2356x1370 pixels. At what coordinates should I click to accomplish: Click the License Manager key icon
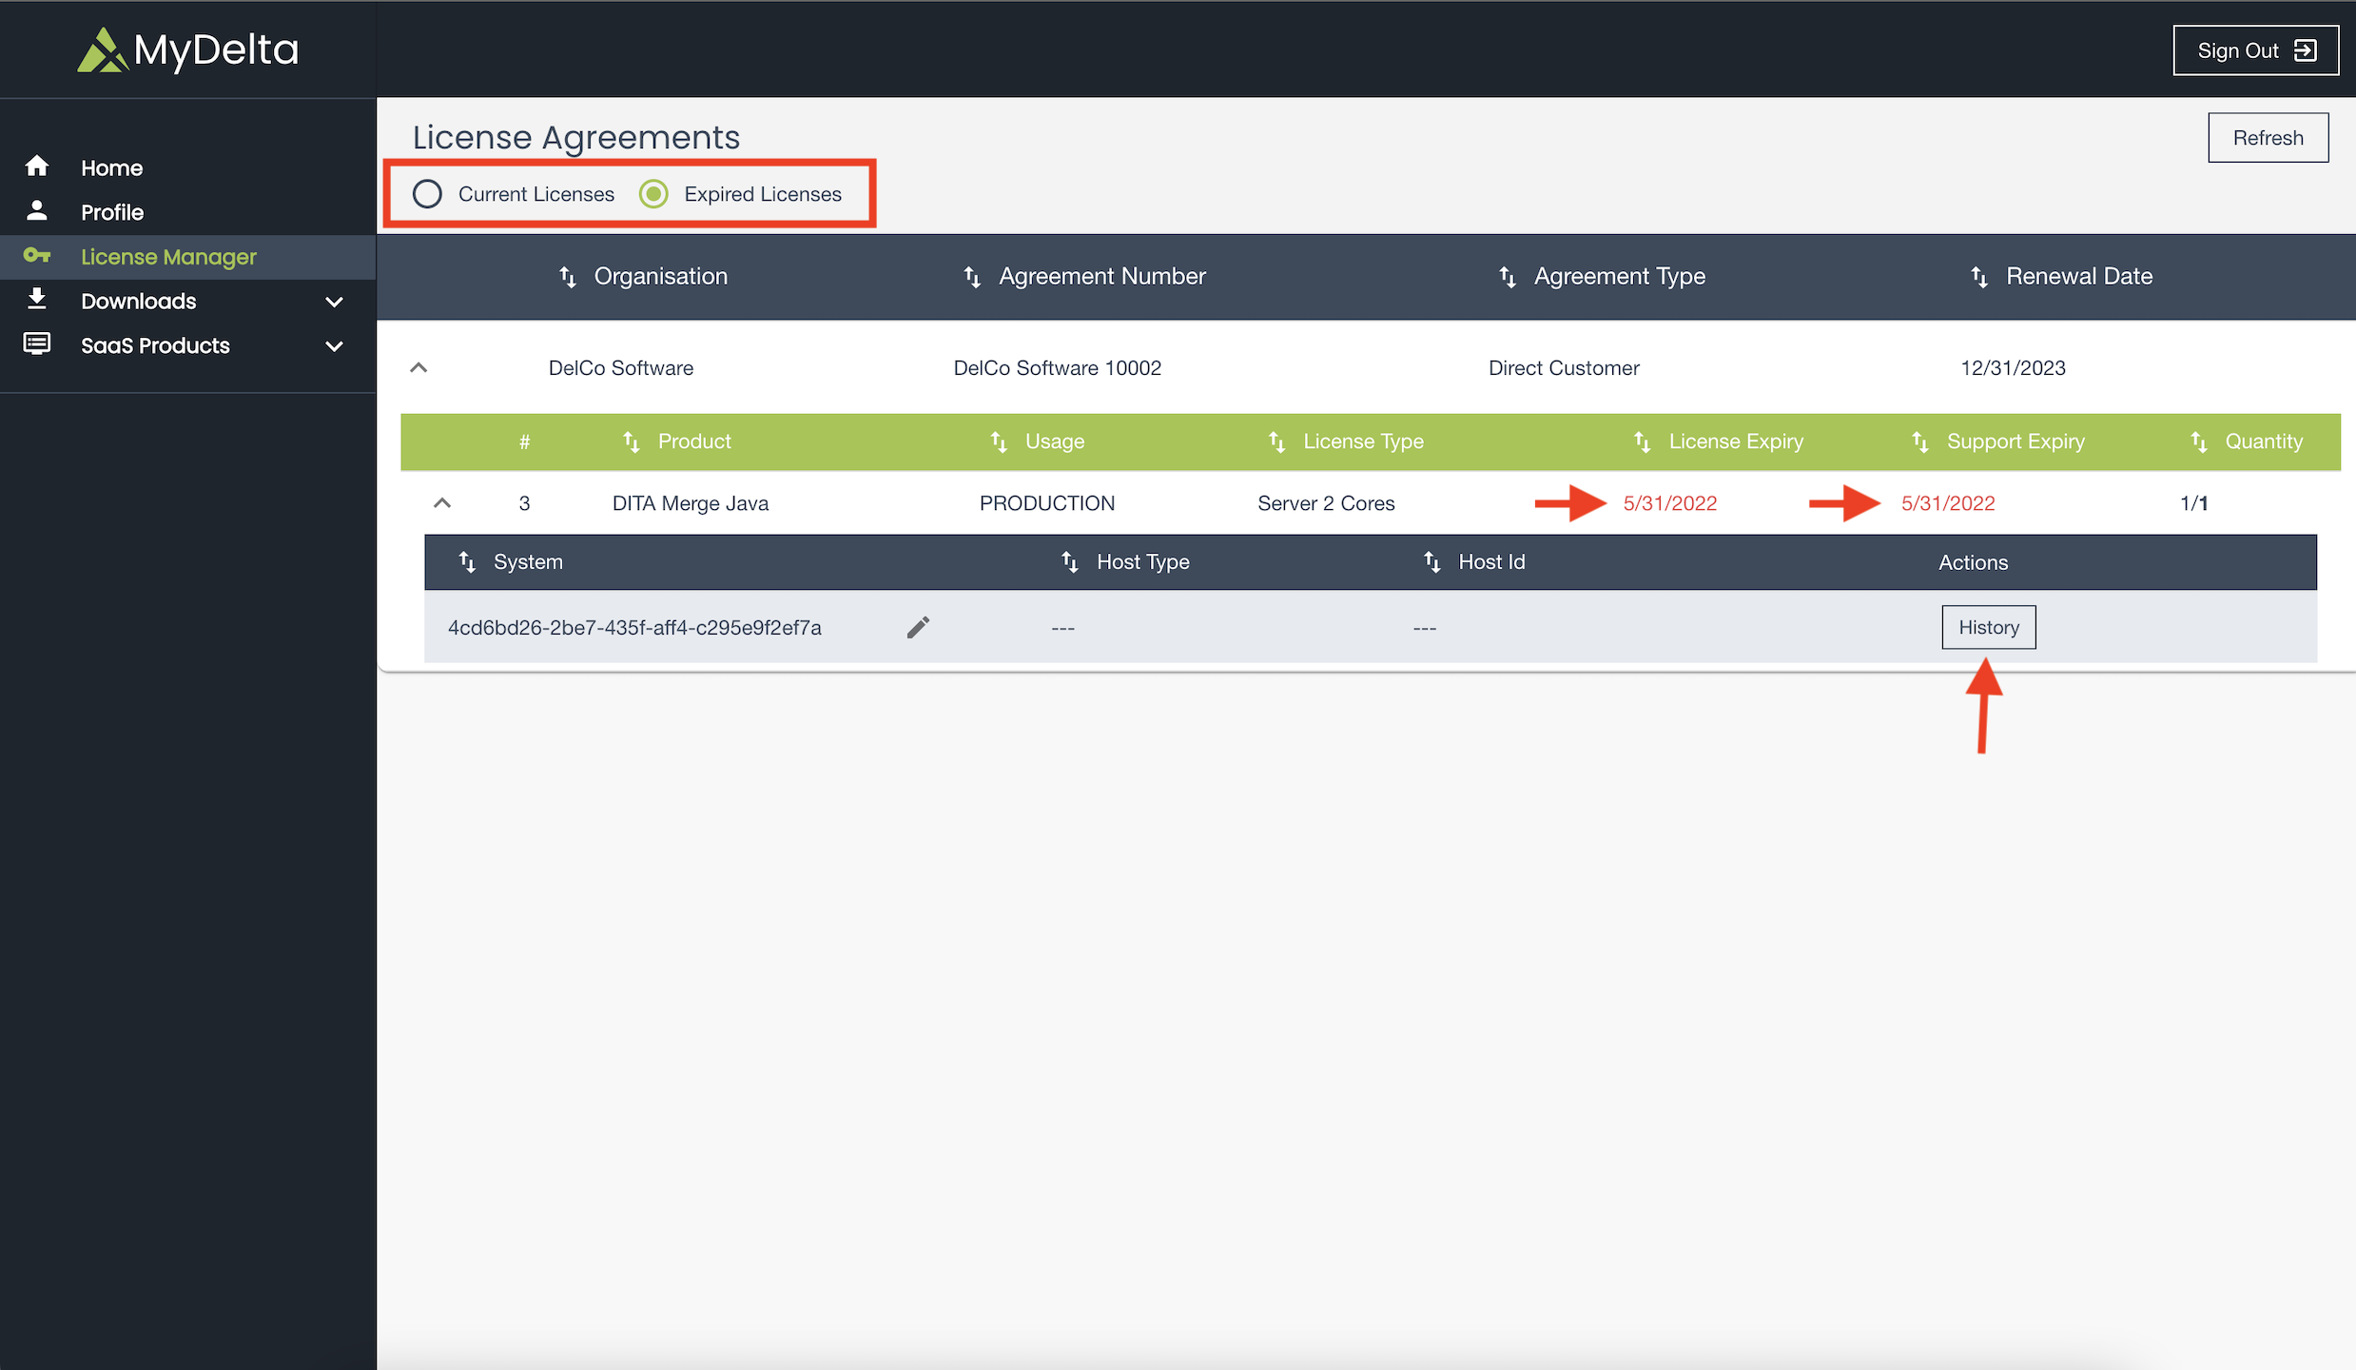click(x=37, y=256)
